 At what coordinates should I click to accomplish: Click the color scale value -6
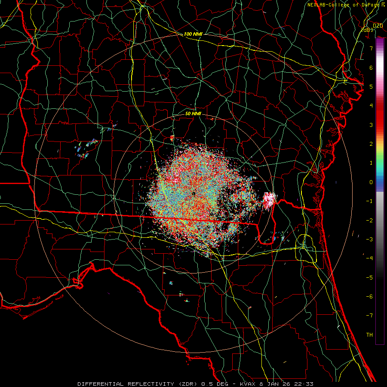pyautogui.click(x=369, y=297)
